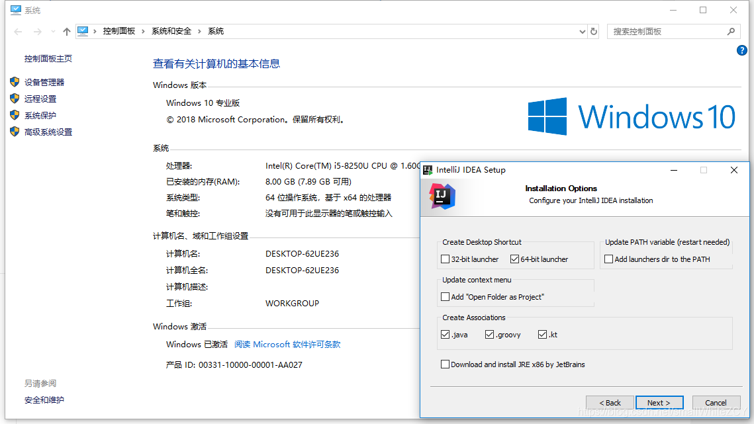Select 系统 breadcrumb segment
Screen dimensions: 754x424
[x=215, y=31]
